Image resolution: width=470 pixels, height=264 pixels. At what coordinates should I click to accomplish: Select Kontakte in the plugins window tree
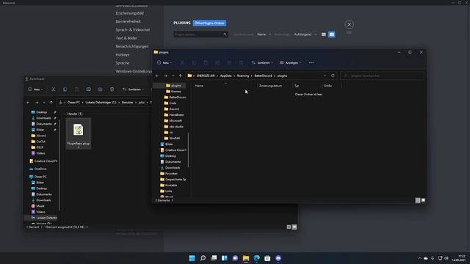coord(168,186)
